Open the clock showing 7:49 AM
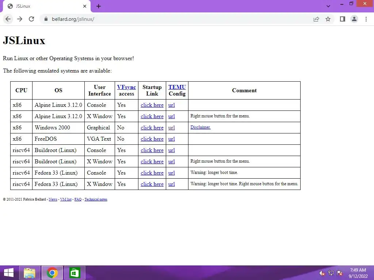 (358, 273)
